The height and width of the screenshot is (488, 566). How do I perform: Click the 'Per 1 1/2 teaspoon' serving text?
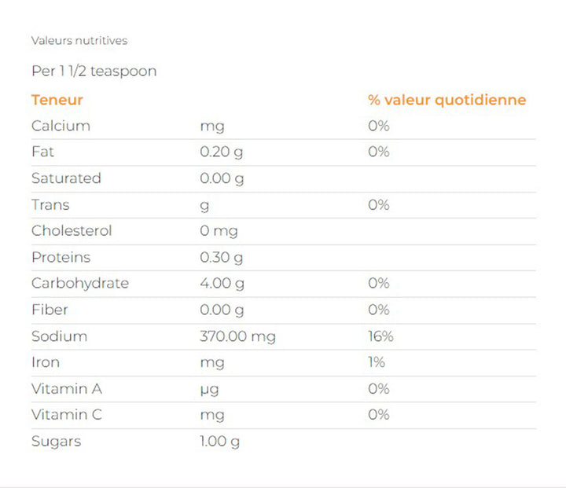click(94, 72)
